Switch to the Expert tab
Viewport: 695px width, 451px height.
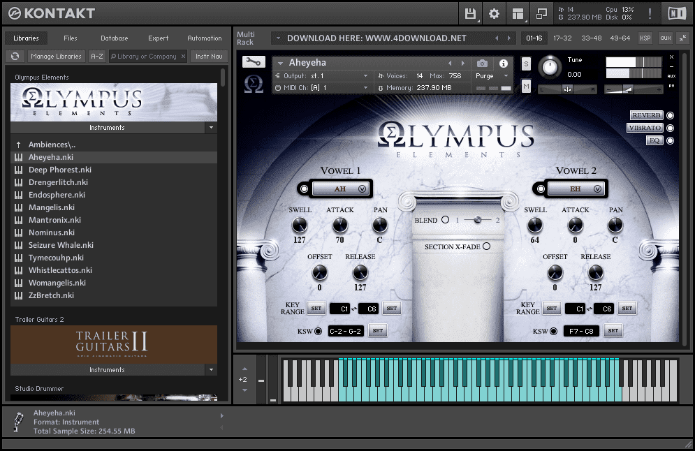(x=159, y=38)
